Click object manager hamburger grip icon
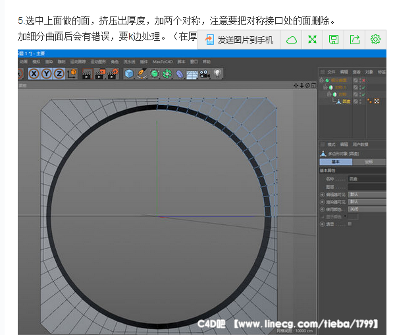 point(322,72)
